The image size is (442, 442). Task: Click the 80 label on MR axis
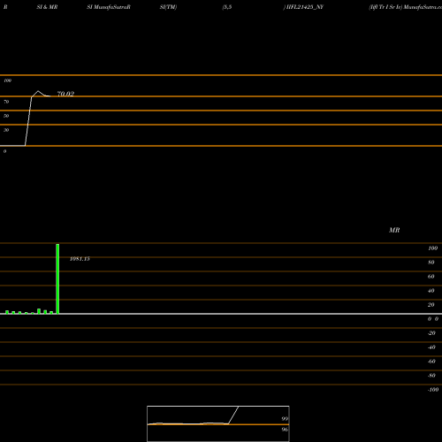pos(431,263)
